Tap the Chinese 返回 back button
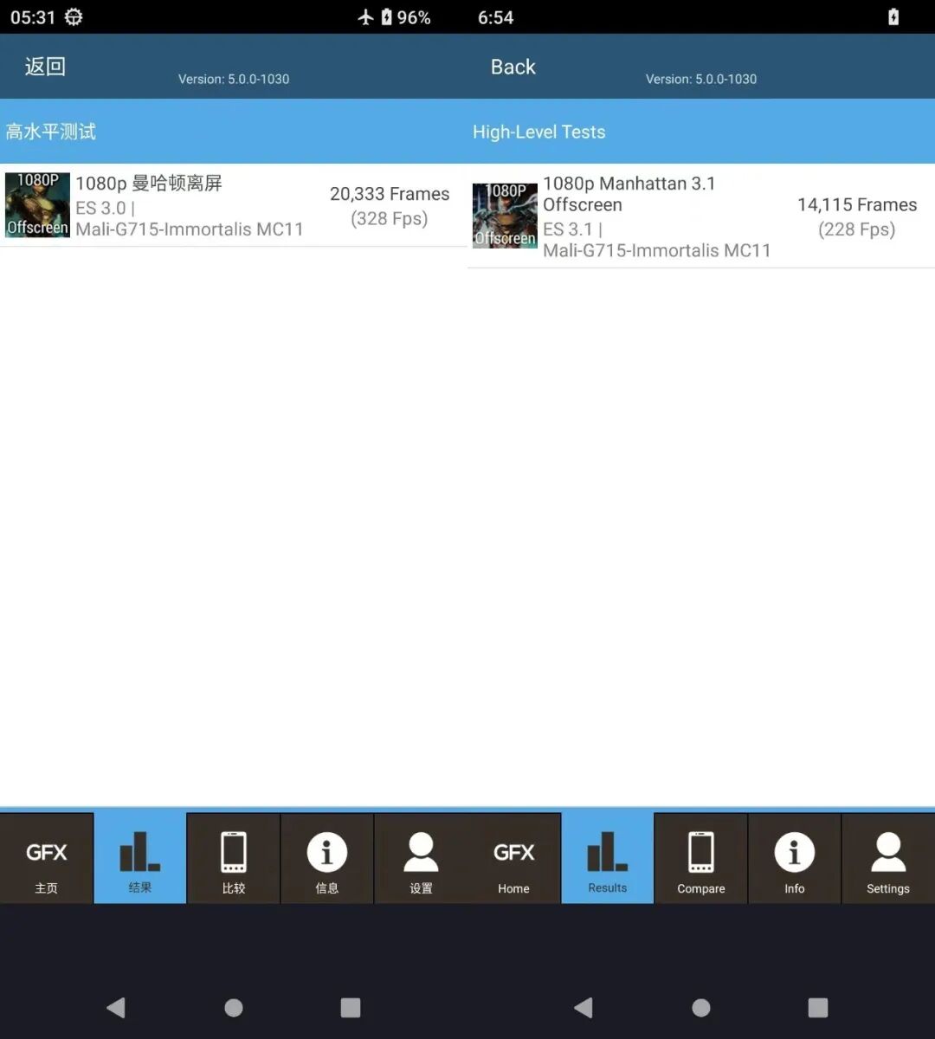Viewport: 935px width, 1039px height. [x=45, y=67]
